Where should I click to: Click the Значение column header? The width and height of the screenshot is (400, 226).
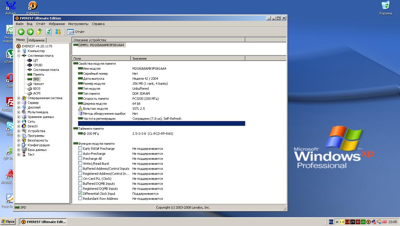coord(188,59)
